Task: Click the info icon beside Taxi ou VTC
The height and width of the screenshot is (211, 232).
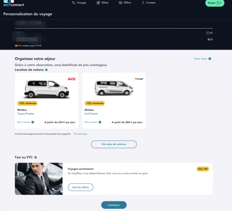Action: (x=35, y=157)
